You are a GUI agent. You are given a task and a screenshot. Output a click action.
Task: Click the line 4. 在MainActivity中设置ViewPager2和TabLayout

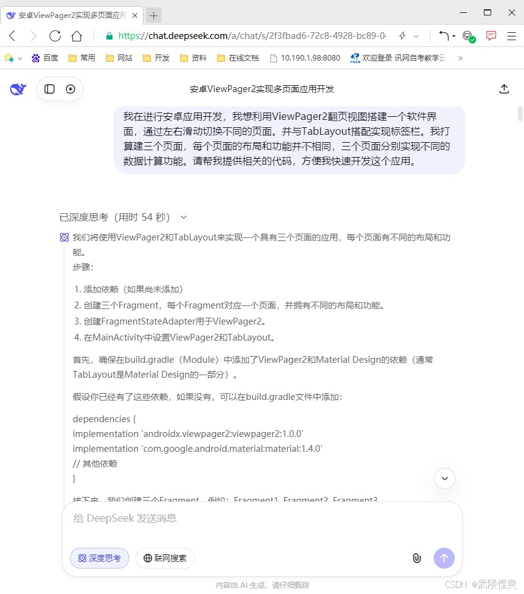(175, 337)
